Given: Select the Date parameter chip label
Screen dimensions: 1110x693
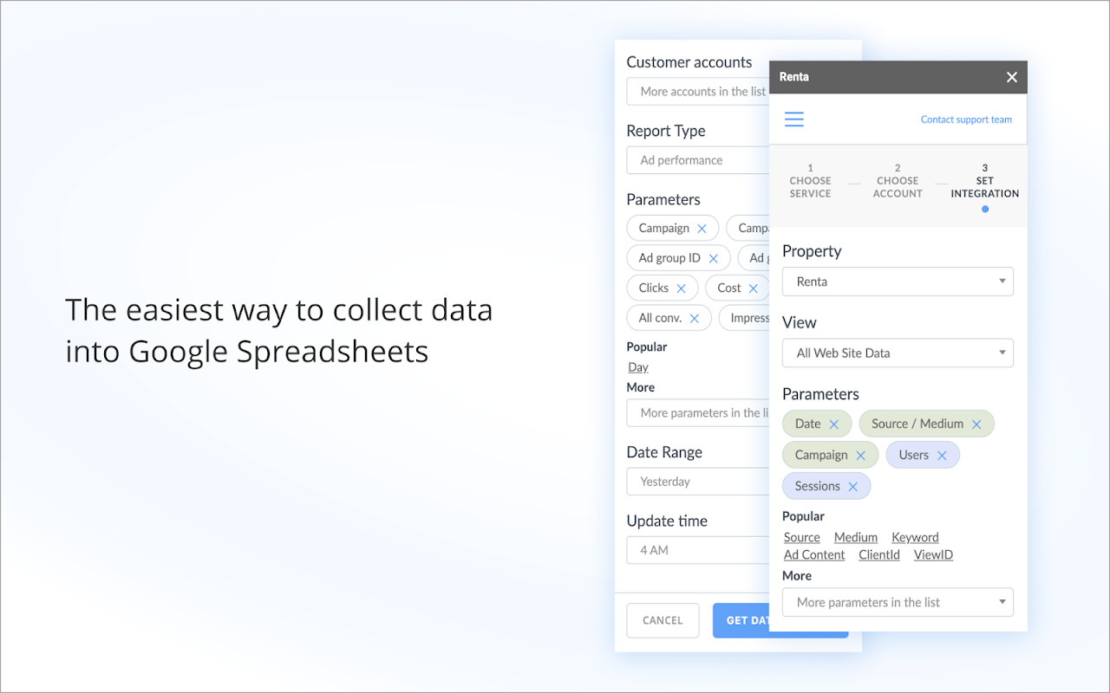Looking at the screenshot, I should (807, 424).
